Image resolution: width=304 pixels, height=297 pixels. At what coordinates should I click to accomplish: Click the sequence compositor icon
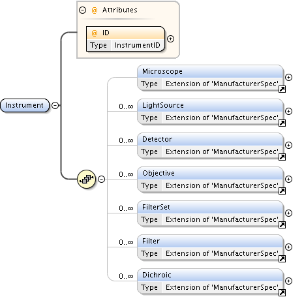pos(86,179)
